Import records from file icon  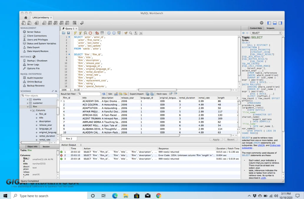pos(152,94)
